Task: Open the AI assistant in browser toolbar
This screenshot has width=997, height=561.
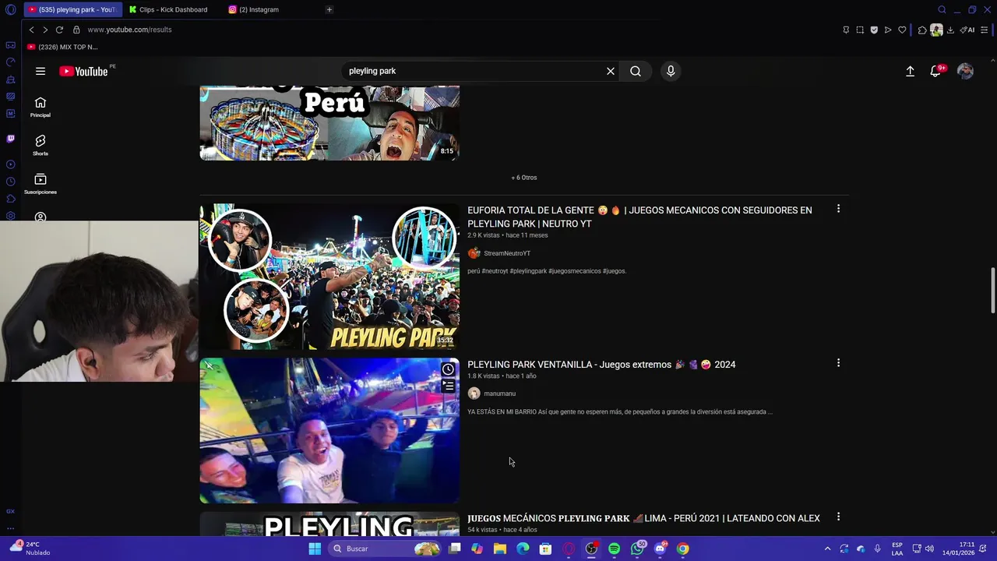Action: pyautogui.click(x=967, y=30)
